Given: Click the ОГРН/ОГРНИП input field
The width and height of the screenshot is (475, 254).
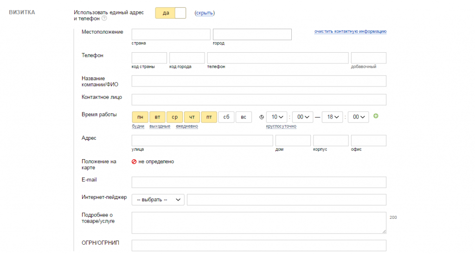Looking at the screenshot, I should (259, 246).
